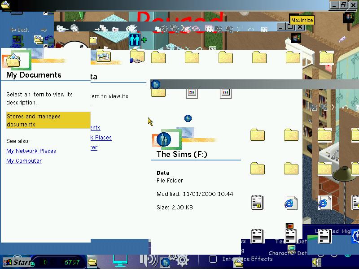Screen dimensions: 359x269
Task: Click the yellow speaker icon in system tray
Action: coord(317,262)
